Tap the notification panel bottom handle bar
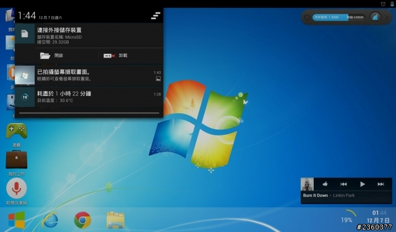The height and width of the screenshot is (232, 396). click(89, 113)
